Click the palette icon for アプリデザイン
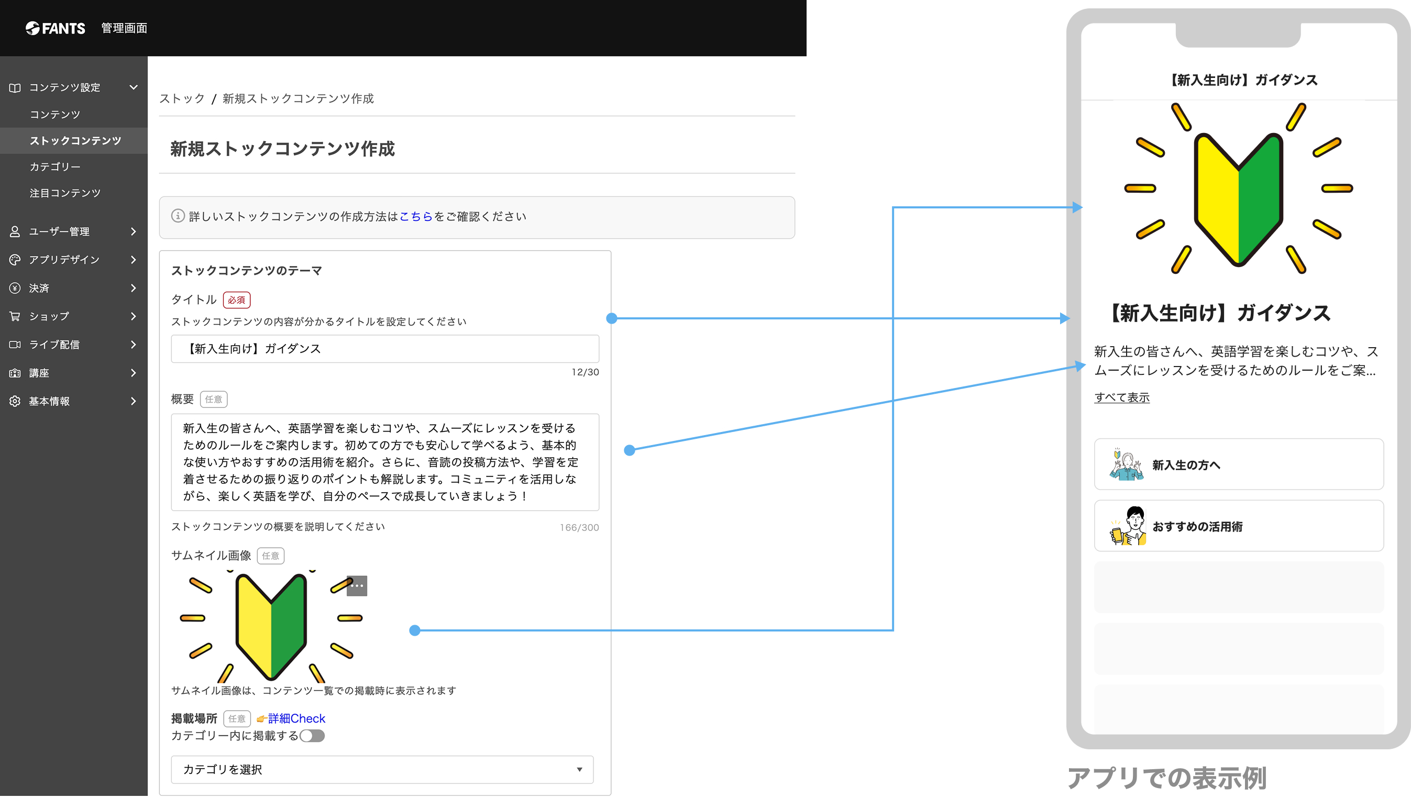Image resolution: width=1411 pixels, height=798 pixels. pyautogui.click(x=15, y=260)
